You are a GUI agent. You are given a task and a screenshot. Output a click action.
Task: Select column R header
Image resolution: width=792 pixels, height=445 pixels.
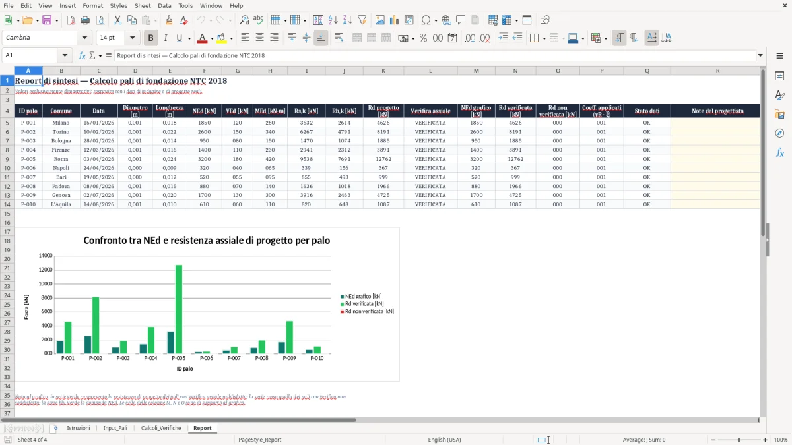pyautogui.click(x=717, y=71)
